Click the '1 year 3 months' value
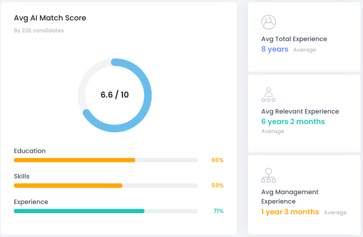Image resolution: width=363 pixels, height=237 pixels. point(290,212)
